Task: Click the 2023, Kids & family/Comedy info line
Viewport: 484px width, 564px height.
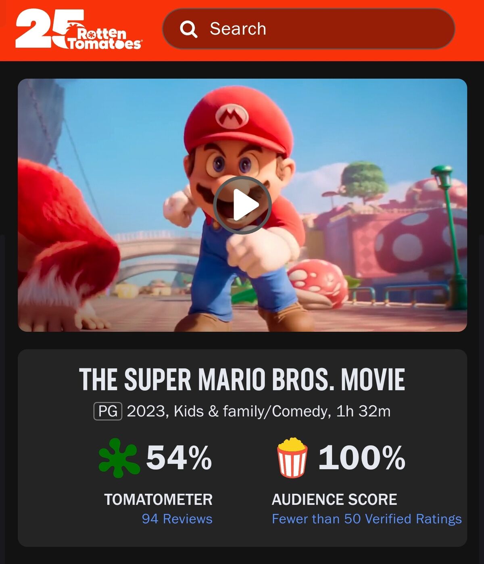Action: coord(259,412)
